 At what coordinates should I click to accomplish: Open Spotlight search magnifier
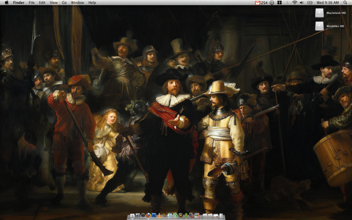pos(345,3)
